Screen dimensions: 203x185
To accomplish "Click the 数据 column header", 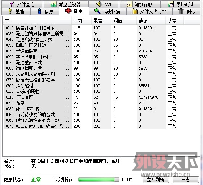I will pyautogui.click(x=151, y=21).
